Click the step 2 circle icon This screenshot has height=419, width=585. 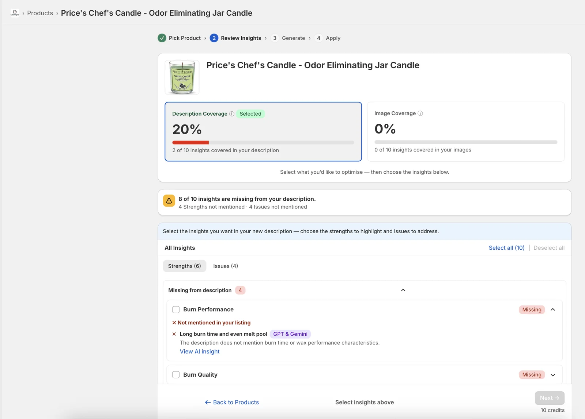coord(214,38)
